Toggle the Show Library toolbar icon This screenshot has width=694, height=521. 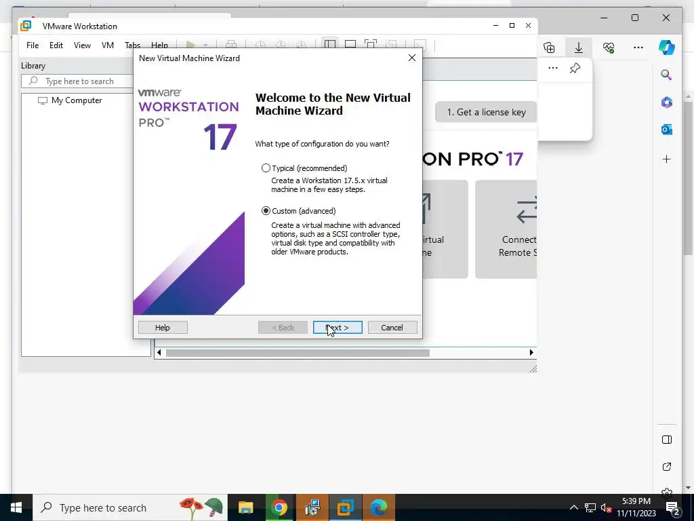click(330, 44)
